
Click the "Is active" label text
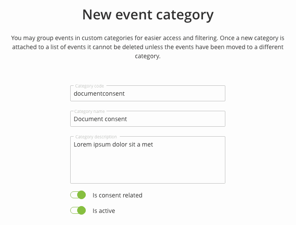[x=104, y=211]
